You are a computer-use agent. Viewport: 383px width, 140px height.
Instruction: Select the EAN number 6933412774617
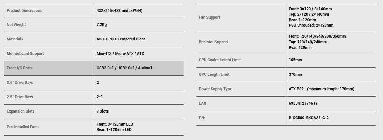(303, 103)
